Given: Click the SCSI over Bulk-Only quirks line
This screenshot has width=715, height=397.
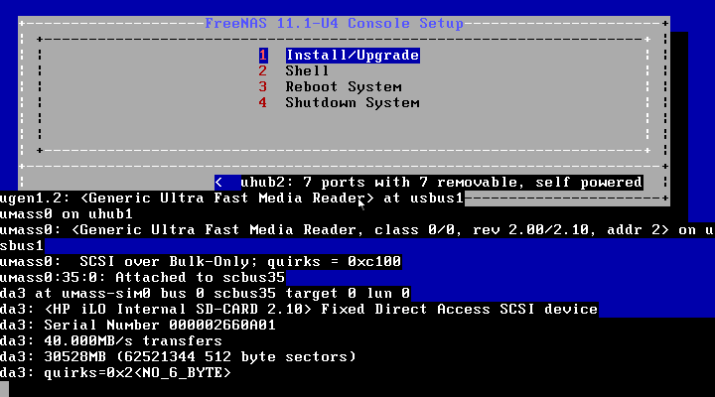Looking at the screenshot, I should [201, 262].
